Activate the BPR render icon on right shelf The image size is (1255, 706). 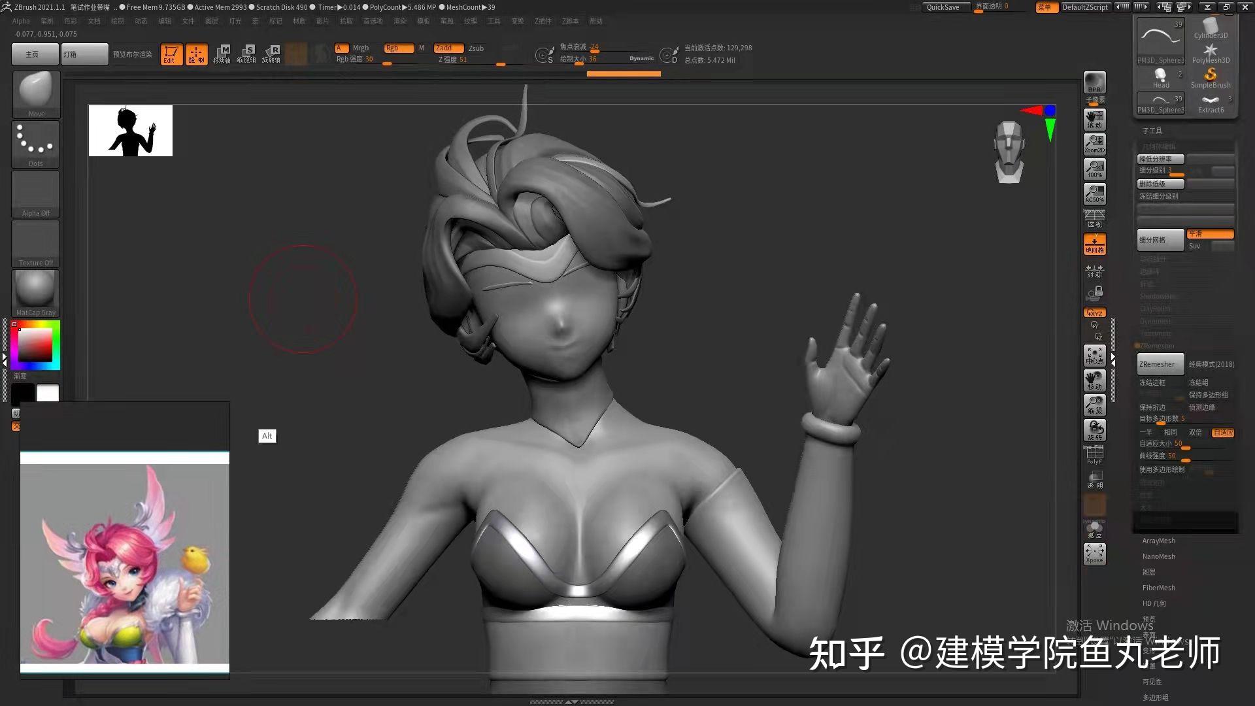(1094, 84)
